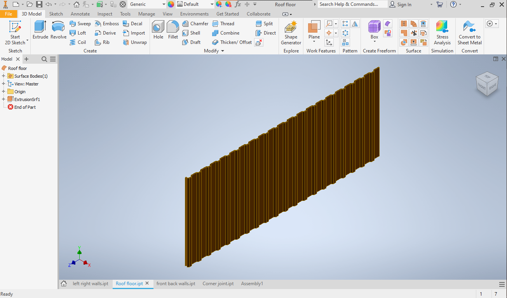This screenshot has height=298, width=507.
Task: Create a freeform Box
Action: 375,30
